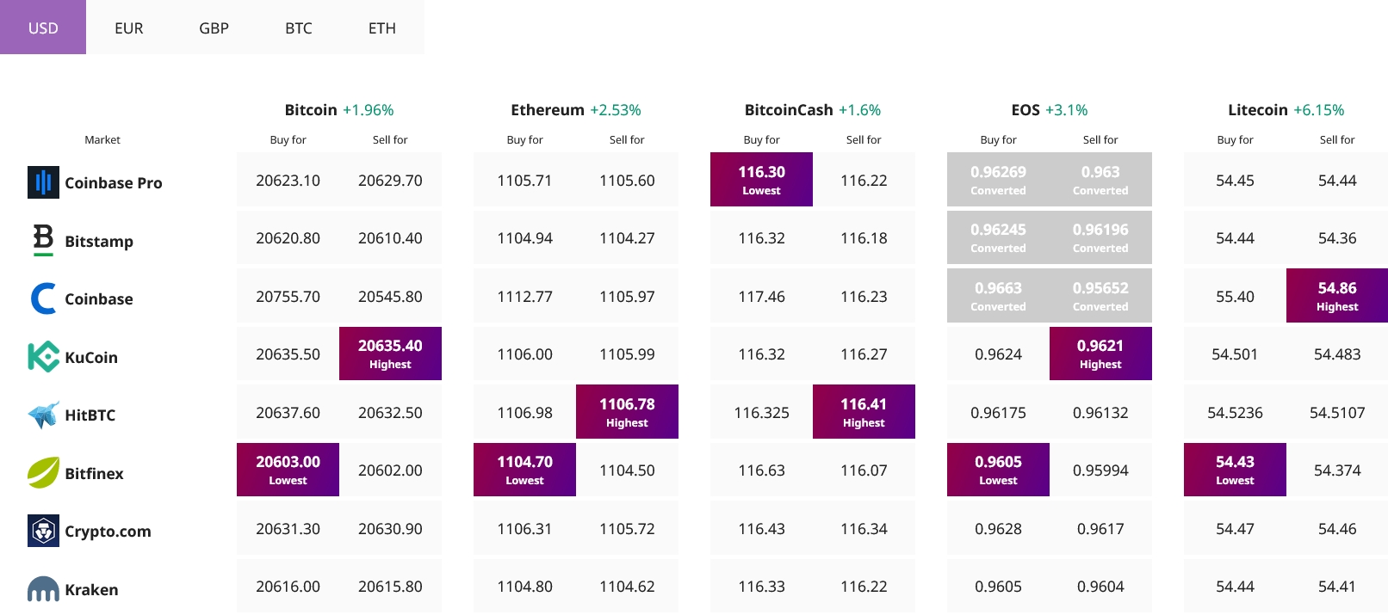Viewport: 1388px width, 615px height.
Task: Click the Crypto.com logo icon
Action: coord(43,531)
